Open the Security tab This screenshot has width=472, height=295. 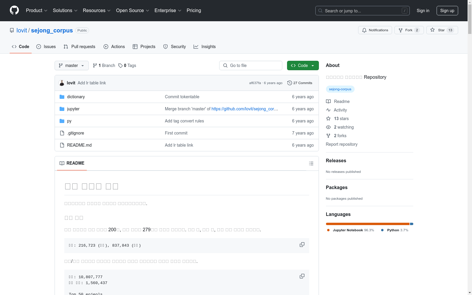click(175, 47)
